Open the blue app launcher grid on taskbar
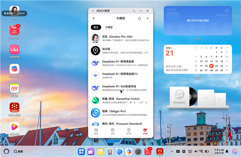Viewport: 241px width, 157px height. tap(81, 152)
